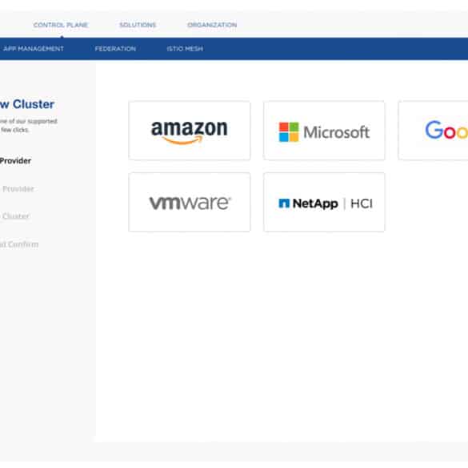Viewport: 468px width, 468px height.
Task: Switch to the Solutions tab
Action: (138, 25)
